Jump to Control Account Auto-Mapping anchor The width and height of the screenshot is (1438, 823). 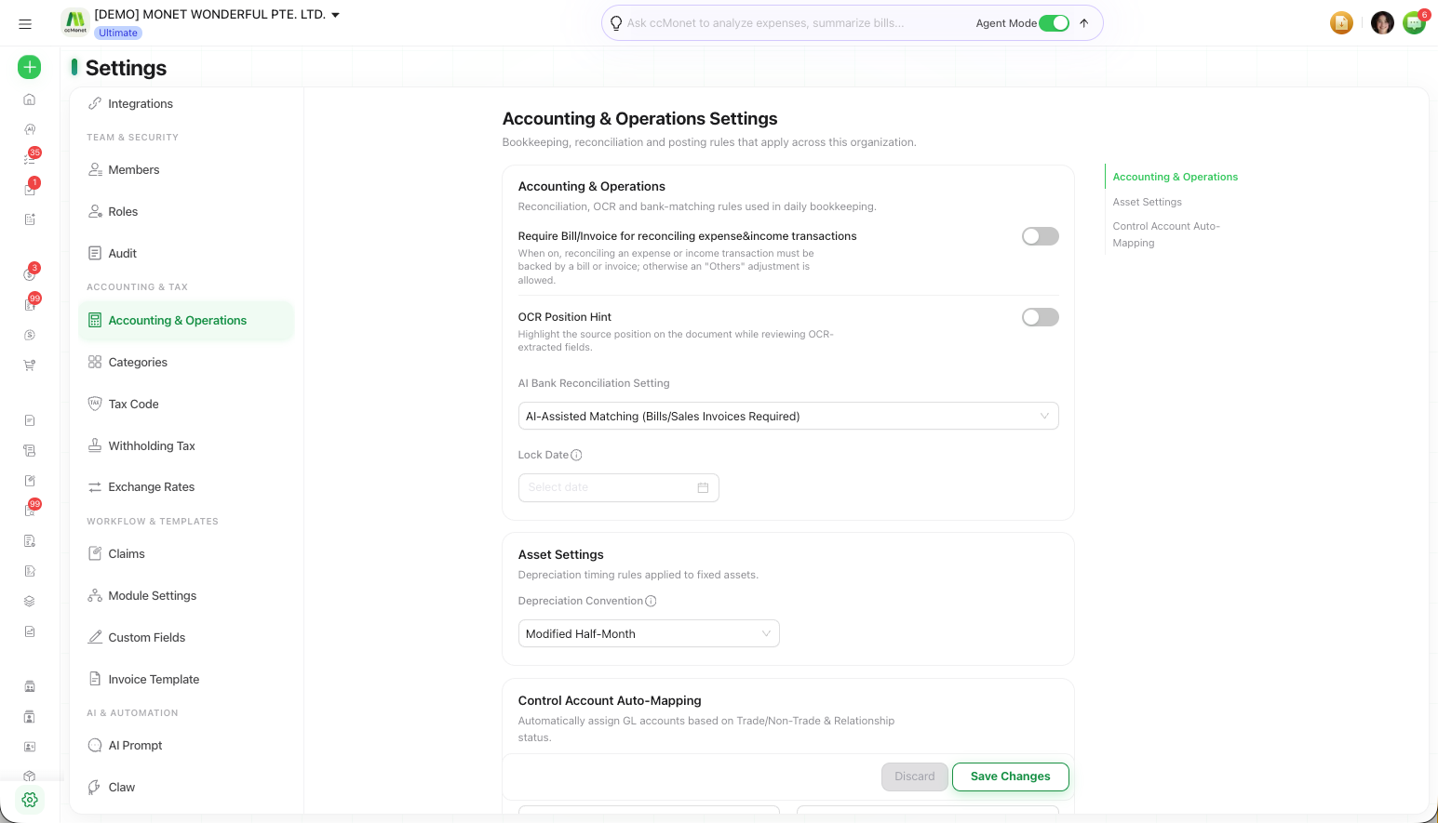pos(1166,234)
